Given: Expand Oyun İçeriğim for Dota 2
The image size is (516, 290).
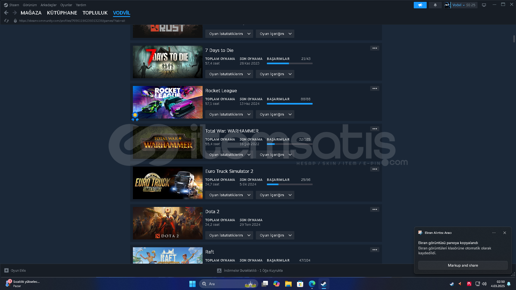Looking at the screenshot, I should (275, 235).
